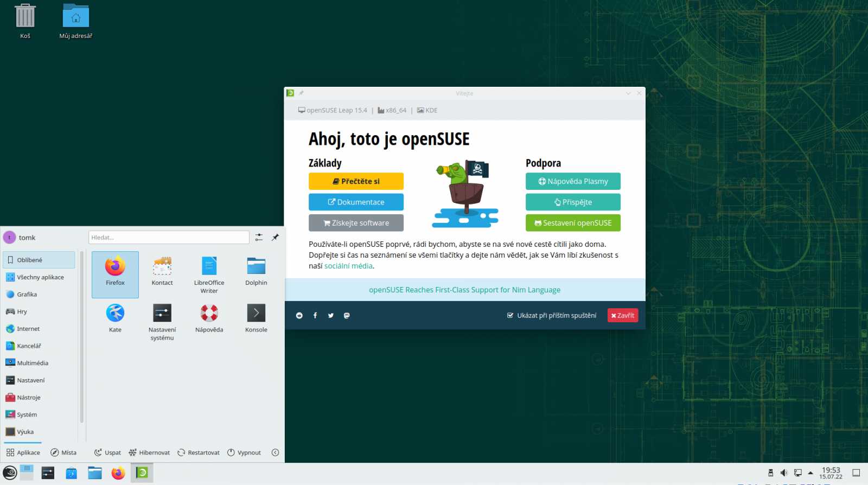The image size is (868, 485).
Task: Open the volume control in system tray
Action: (784, 473)
